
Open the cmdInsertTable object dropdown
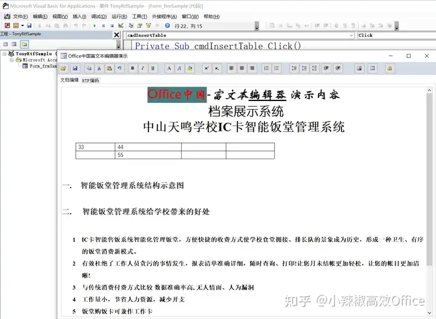(351, 35)
